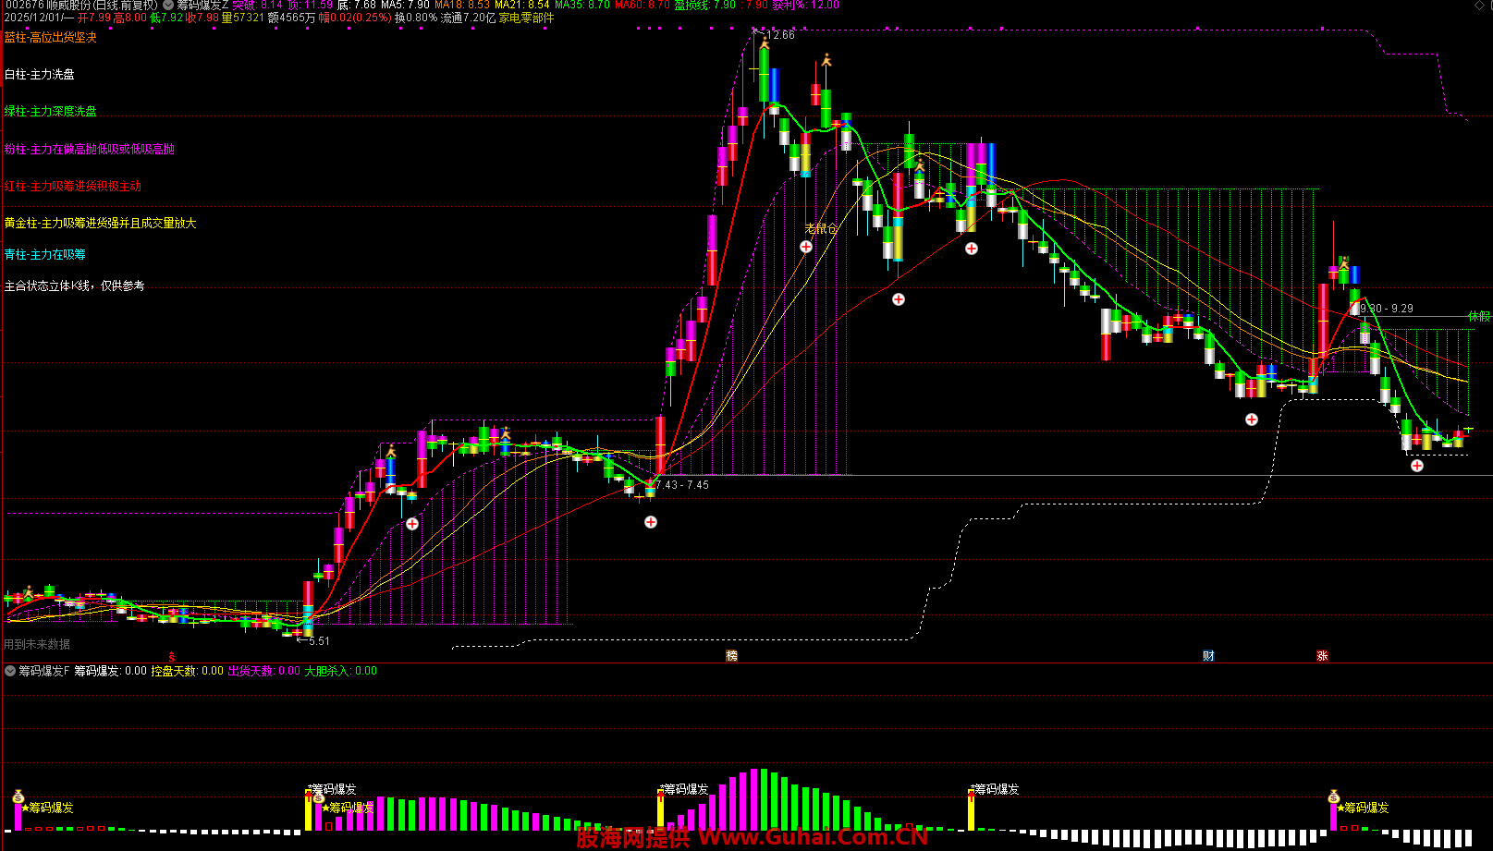Screen dimensions: 1493x851
Task: Click the 家电零部件 sector link
Action: [x=526, y=18]
